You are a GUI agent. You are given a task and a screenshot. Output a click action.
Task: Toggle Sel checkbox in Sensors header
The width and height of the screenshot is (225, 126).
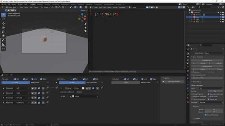(x=15, y=79)
